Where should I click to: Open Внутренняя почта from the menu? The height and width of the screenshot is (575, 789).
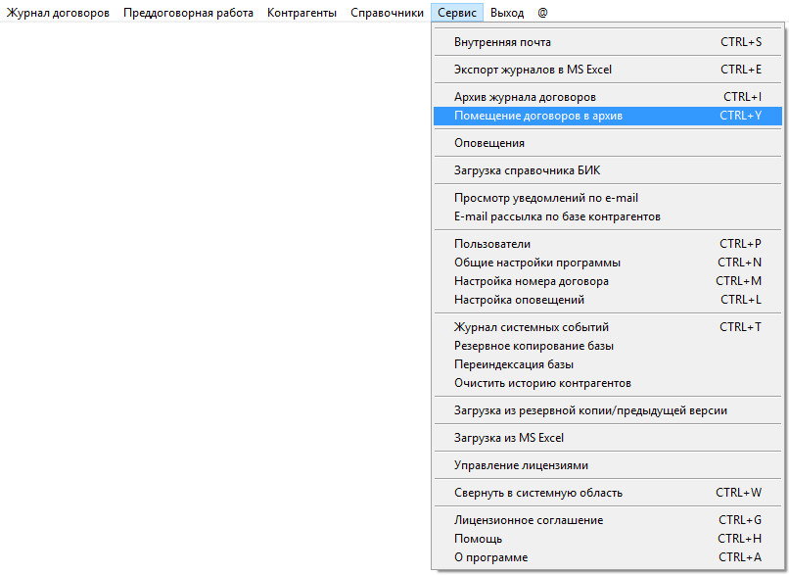coord(502,42)
